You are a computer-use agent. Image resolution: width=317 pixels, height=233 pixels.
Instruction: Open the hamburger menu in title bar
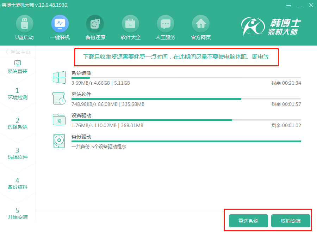click(288, 5)
